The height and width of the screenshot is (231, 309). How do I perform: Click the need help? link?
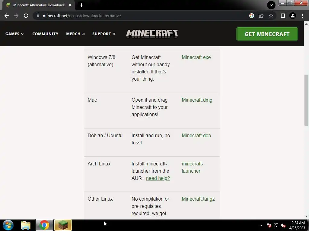158,178
